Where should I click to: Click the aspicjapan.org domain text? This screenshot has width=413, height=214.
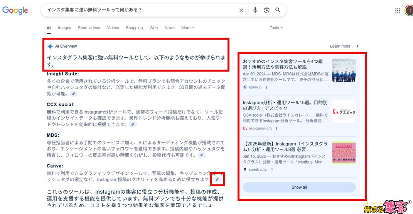(260, 129)
